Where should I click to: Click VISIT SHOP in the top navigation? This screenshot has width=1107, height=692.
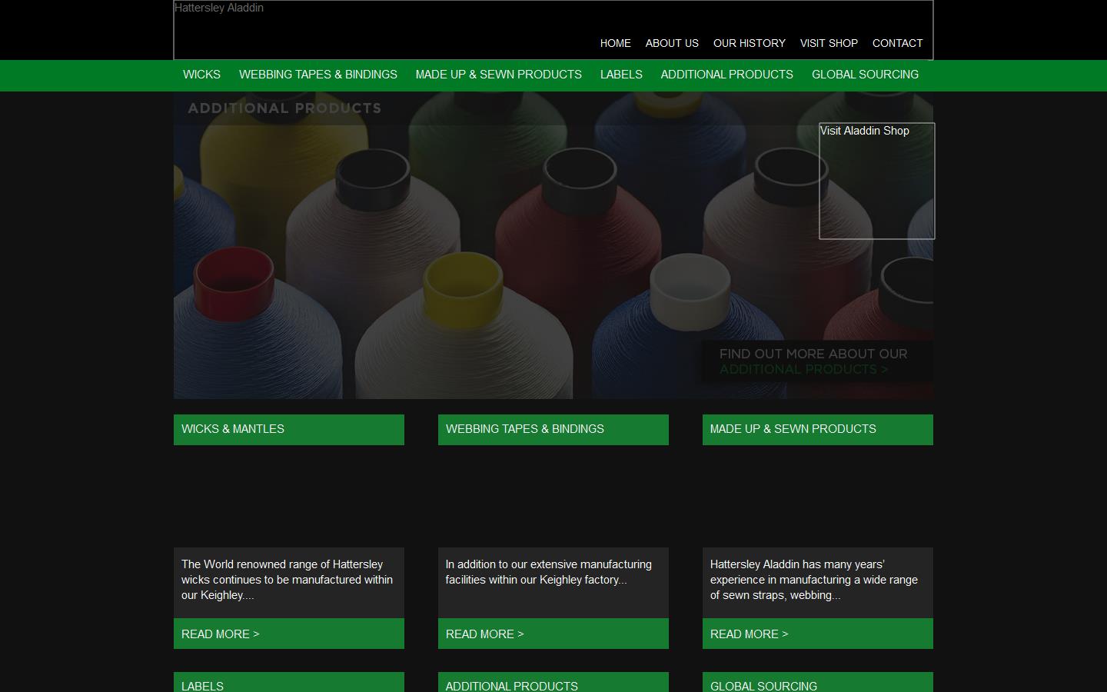829,43
